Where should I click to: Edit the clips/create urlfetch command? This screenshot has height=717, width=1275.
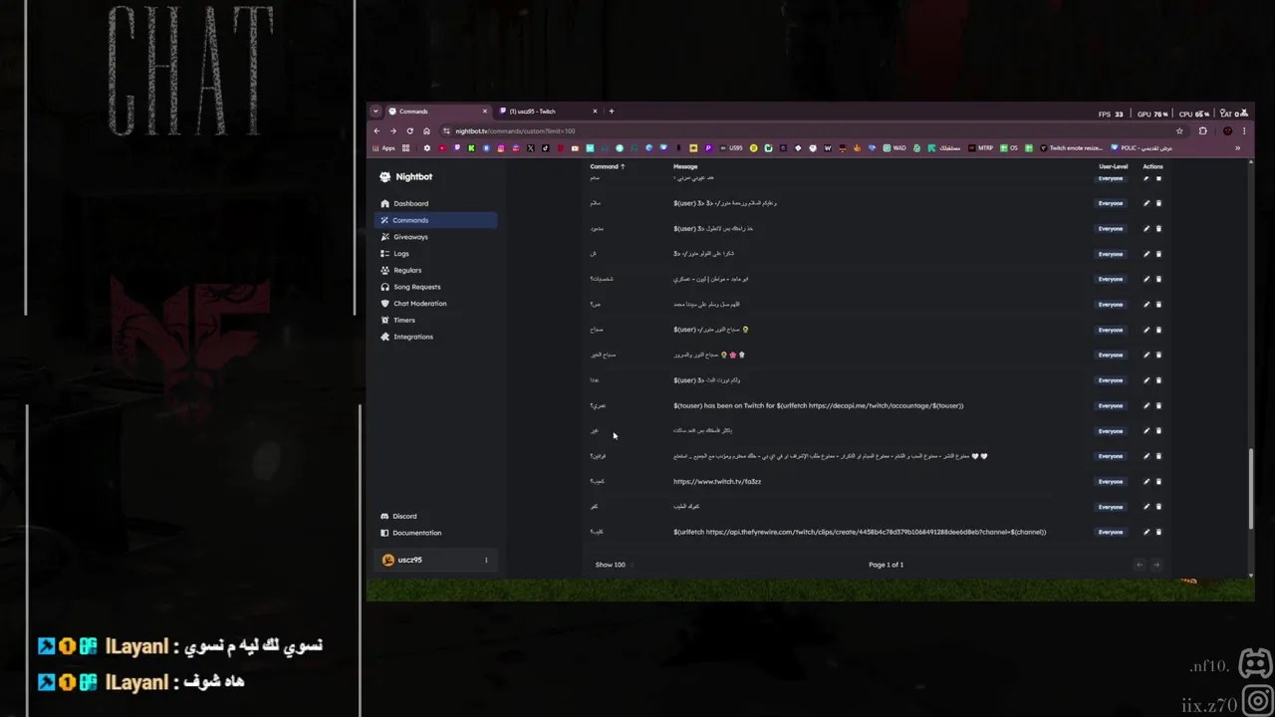click(x=1147, y=532)
